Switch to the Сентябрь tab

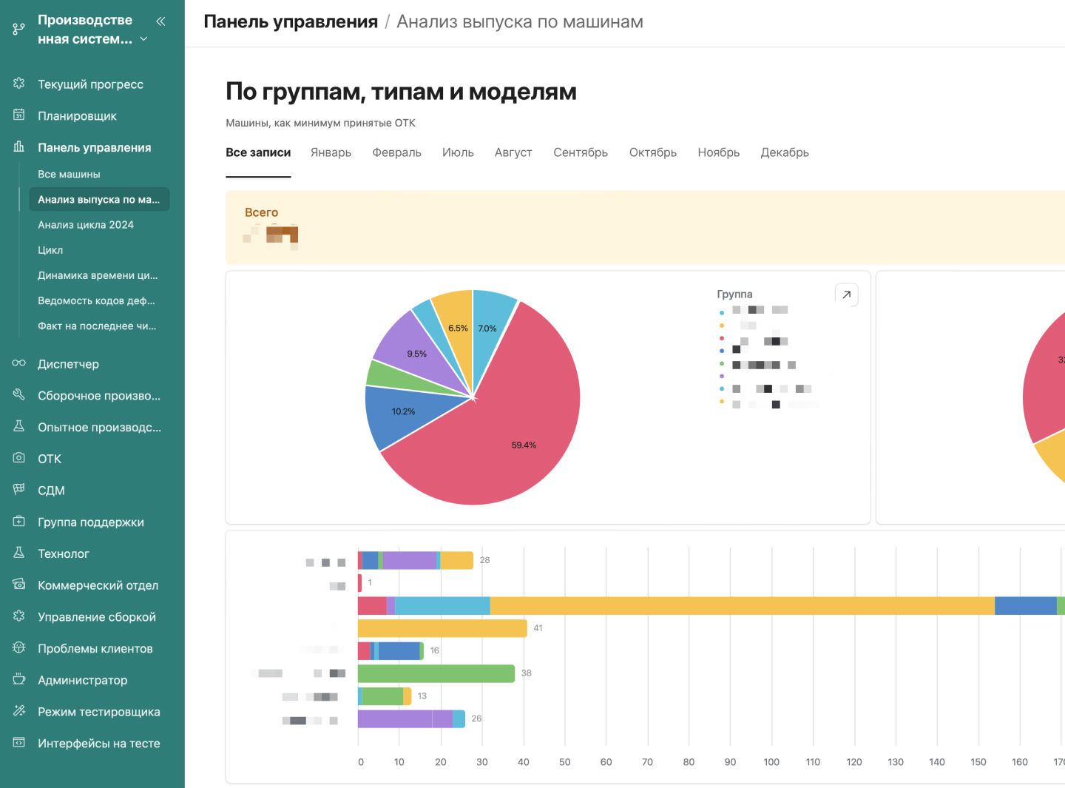581,152
